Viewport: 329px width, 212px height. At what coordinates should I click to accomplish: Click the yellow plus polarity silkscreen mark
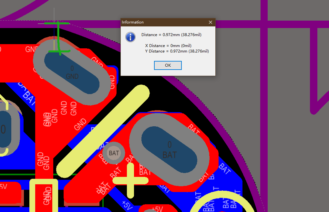pyautogui.click(x=130, y=180)
